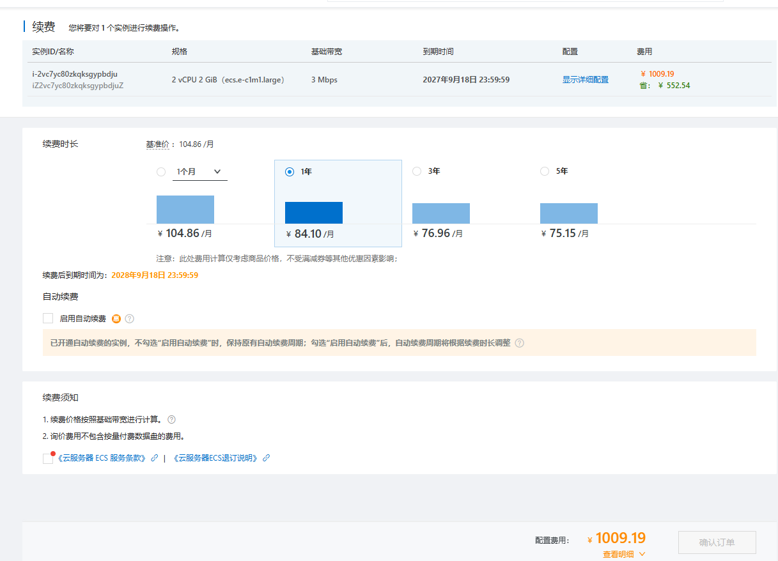Screen dimensions: 778x561
Task: Tick the ECS service terms agreement checkbox
Action: [x=48, y=458]
